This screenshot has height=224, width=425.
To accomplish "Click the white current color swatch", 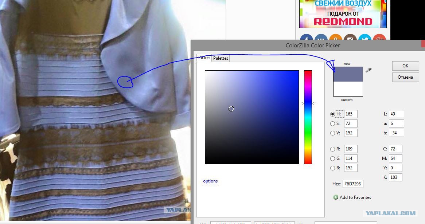I will coord(348,89).
